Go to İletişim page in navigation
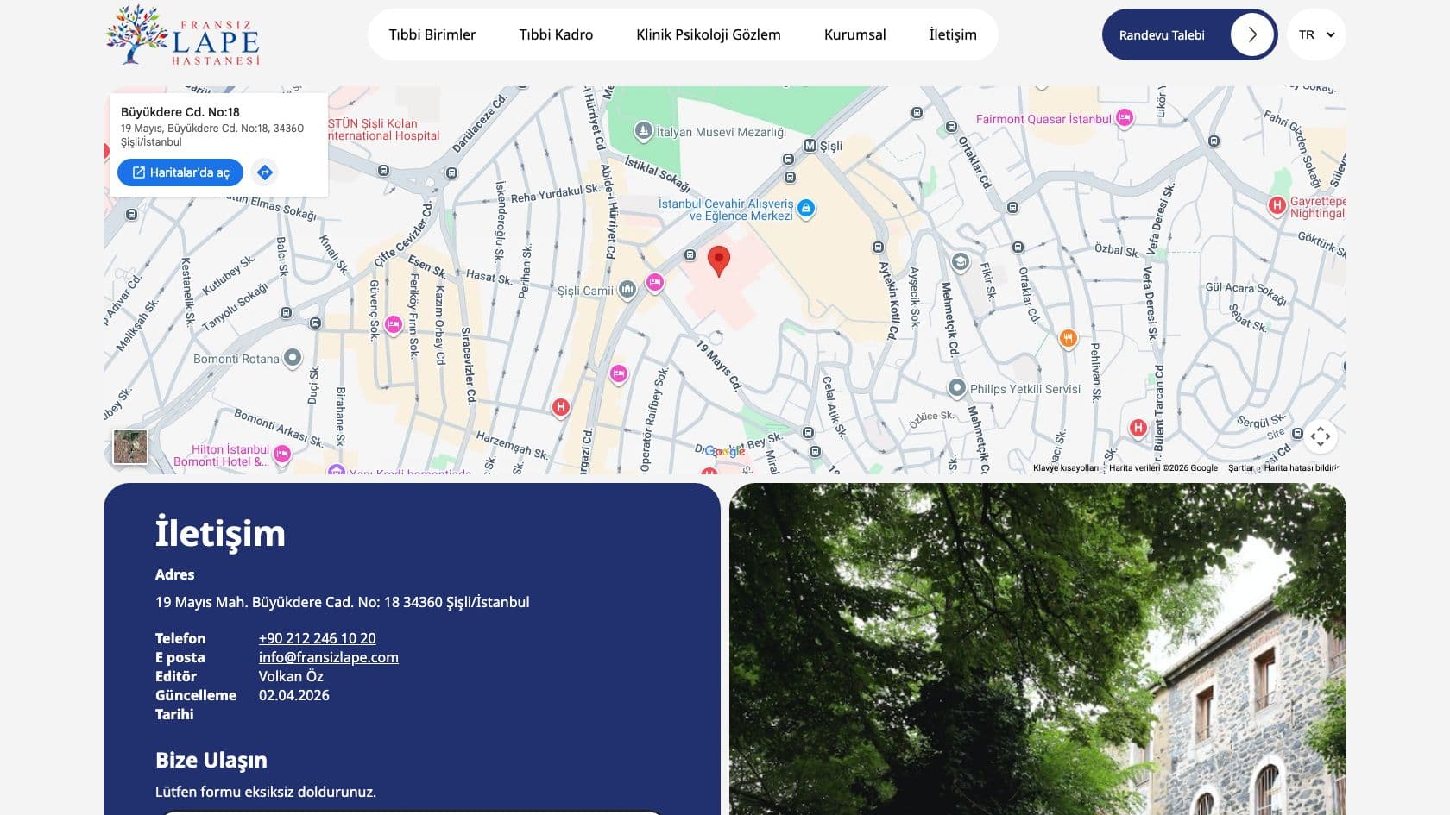The height and width of the screenshot is (815, 1450). point(953,34)
